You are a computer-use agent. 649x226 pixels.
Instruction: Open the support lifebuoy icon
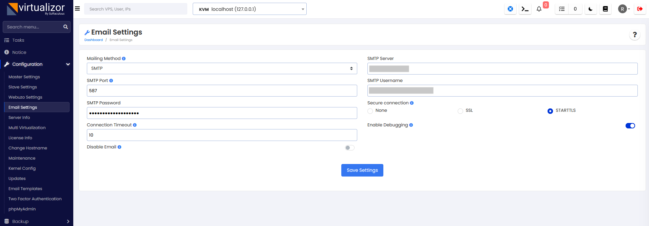click(510, 9)
